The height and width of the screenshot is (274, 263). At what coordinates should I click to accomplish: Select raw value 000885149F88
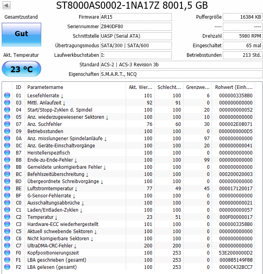[236, 260]
